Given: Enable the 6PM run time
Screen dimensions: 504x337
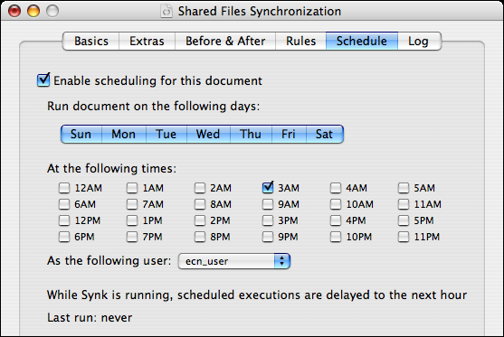Looking at the screenshot, I should [64, 237].
